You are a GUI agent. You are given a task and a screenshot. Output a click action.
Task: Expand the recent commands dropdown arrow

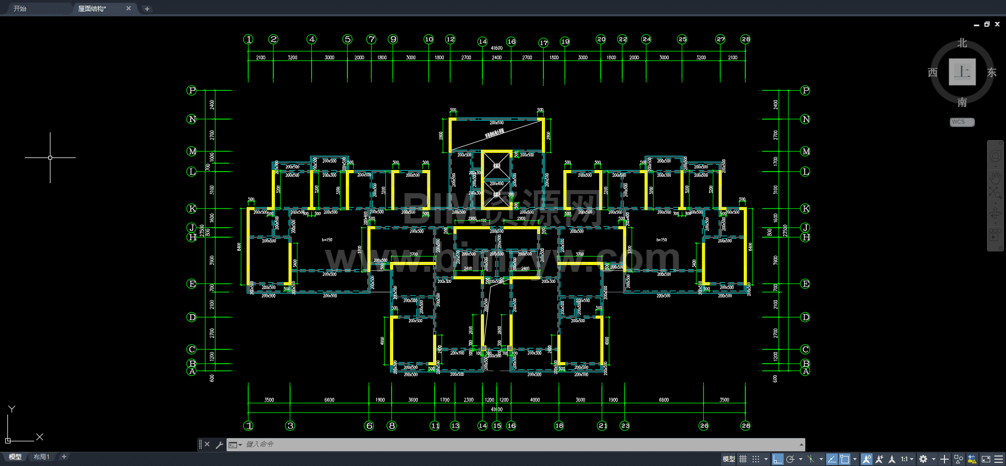point(240,445)
